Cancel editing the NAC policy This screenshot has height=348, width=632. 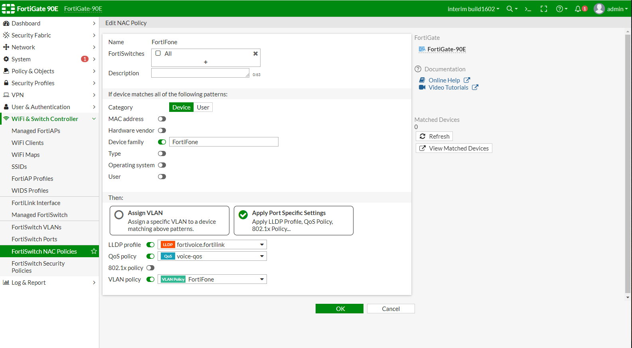391,309
